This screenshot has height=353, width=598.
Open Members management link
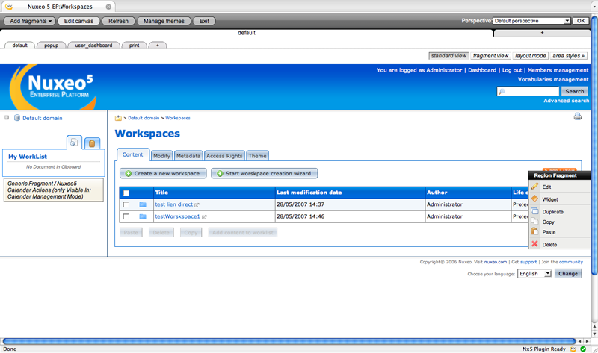click(x=558, y=70)
